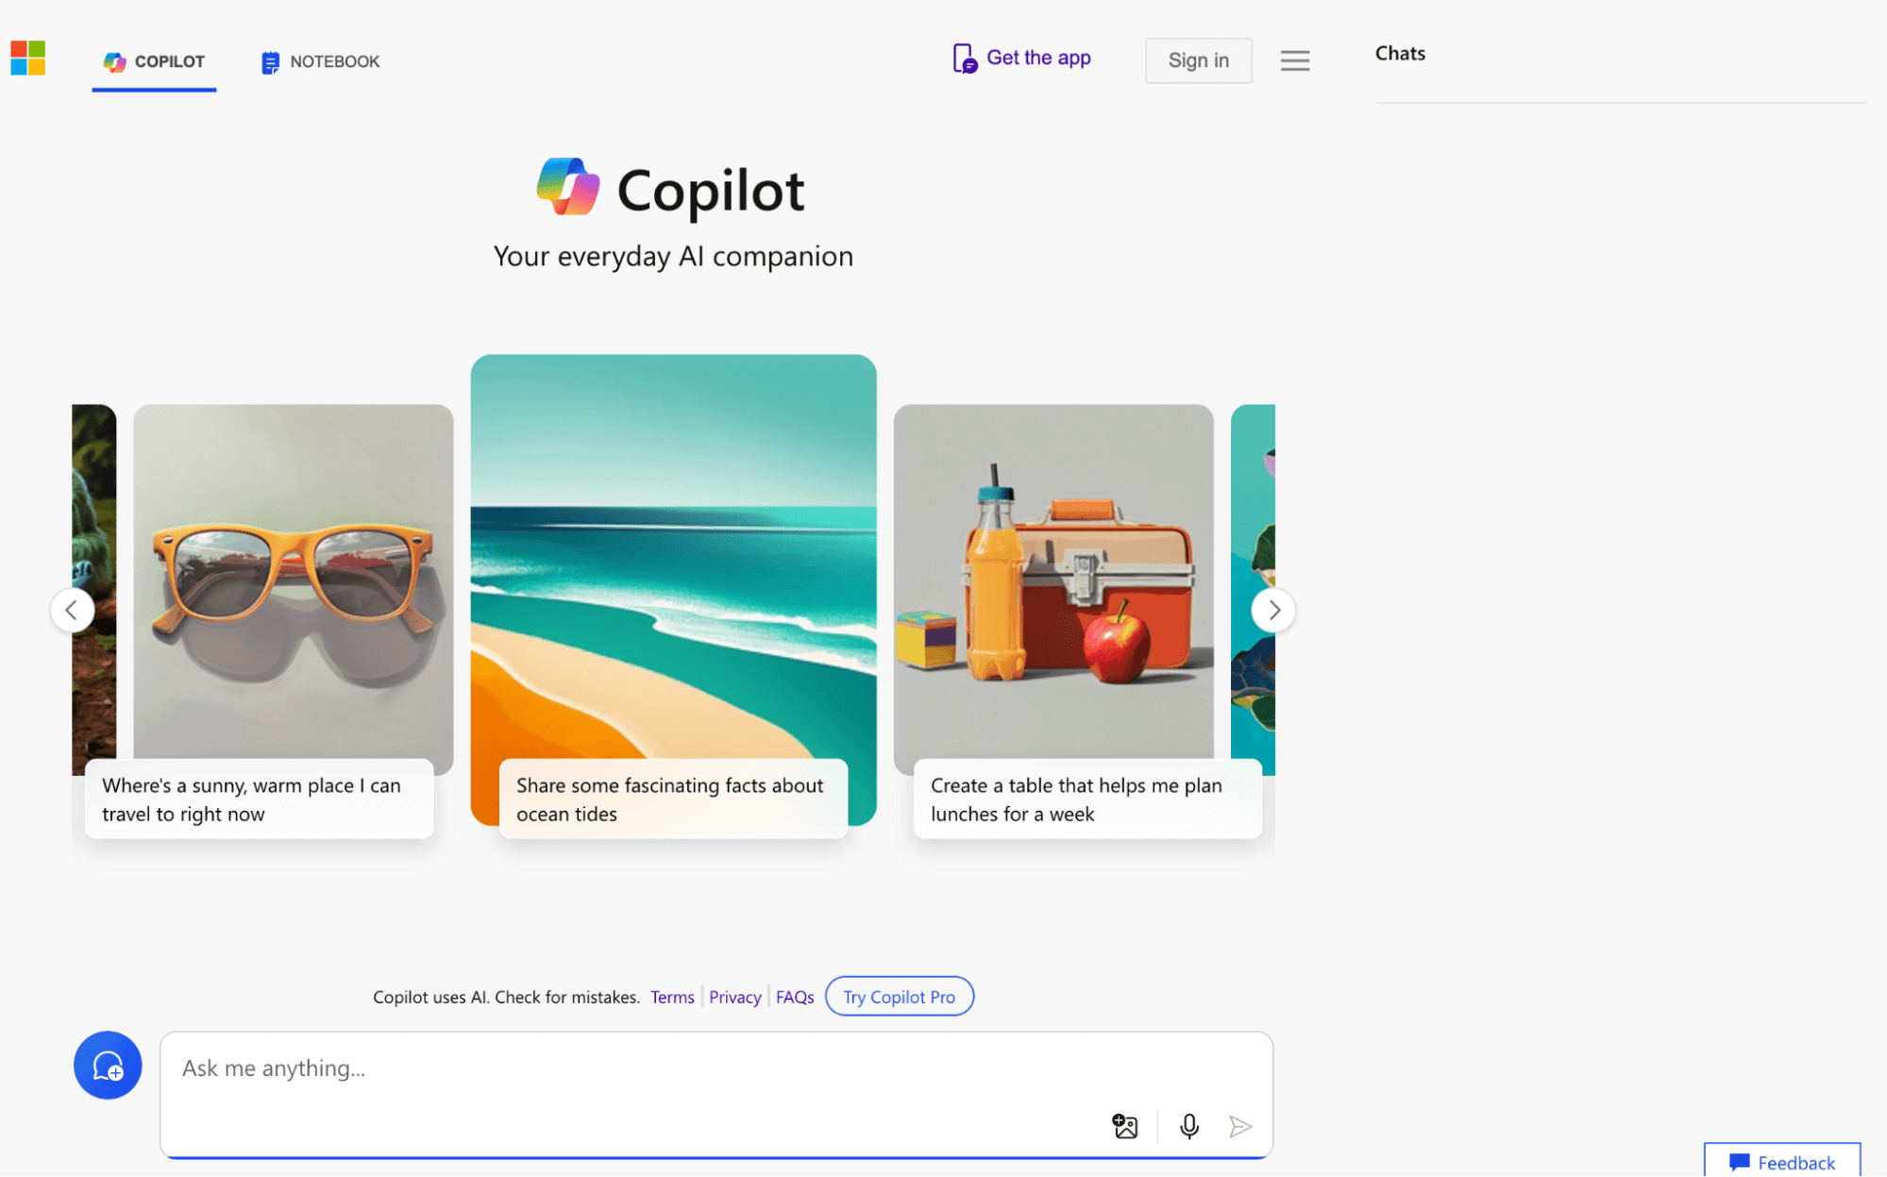Click the Sign in button
Screen dimensions: 1887x1177
pos(1198,59)
